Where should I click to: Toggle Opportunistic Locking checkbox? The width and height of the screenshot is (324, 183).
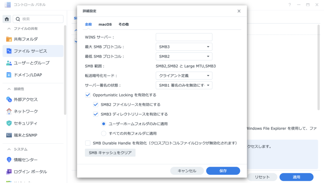coord(88,95)
